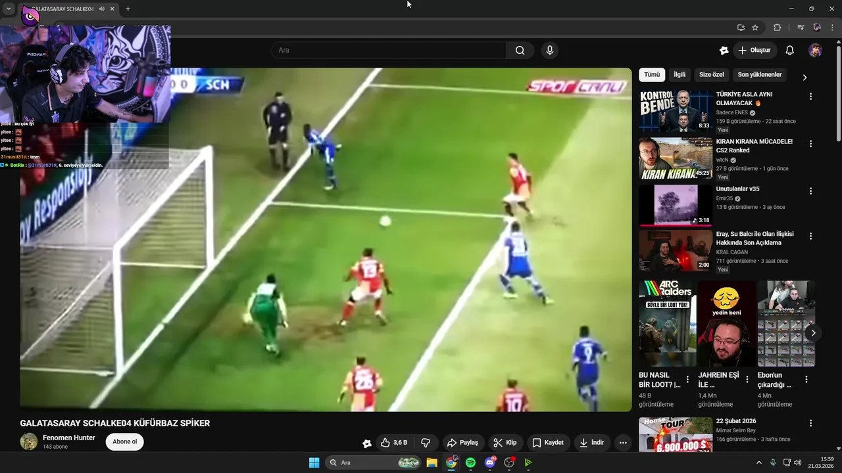The width and height of the screenshot is (842, 473).
Task: Open Eray, Su Balcı video thumbnail
Action: point(676,251)
